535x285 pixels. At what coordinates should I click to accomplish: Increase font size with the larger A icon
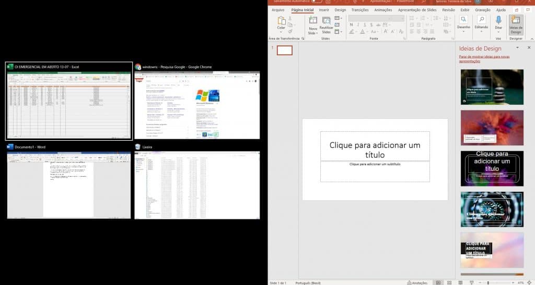click(x=386, y=32)
